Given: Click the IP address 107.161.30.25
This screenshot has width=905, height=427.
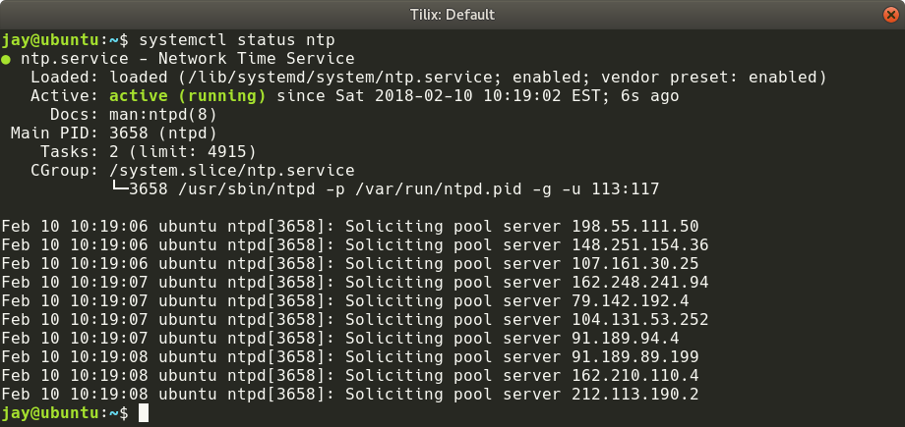Looking at the screenshot, I should (634, 264).
